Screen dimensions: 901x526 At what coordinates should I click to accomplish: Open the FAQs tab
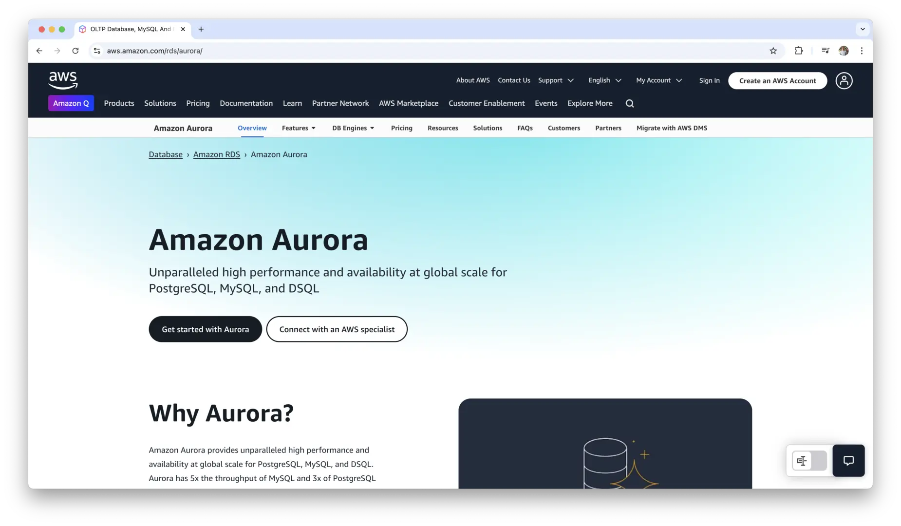tap(525, 128)
